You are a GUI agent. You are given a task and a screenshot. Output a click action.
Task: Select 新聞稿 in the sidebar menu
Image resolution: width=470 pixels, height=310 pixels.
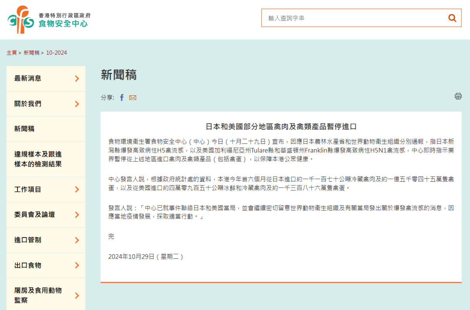pos(24,129)
